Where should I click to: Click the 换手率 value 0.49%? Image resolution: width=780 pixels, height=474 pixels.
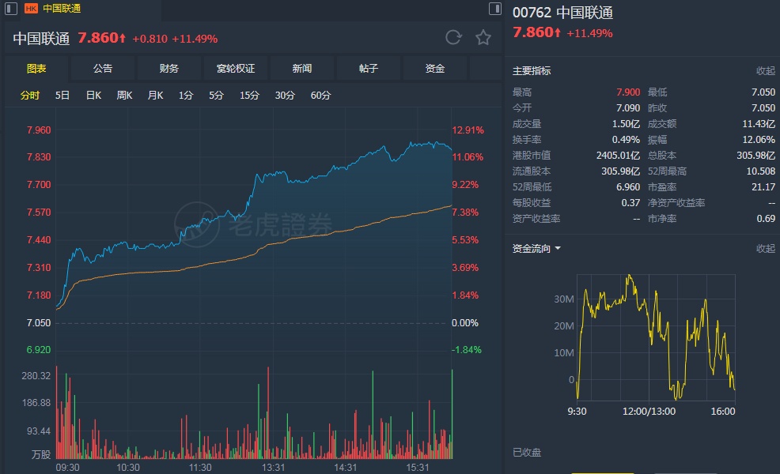tap(626, 140)
